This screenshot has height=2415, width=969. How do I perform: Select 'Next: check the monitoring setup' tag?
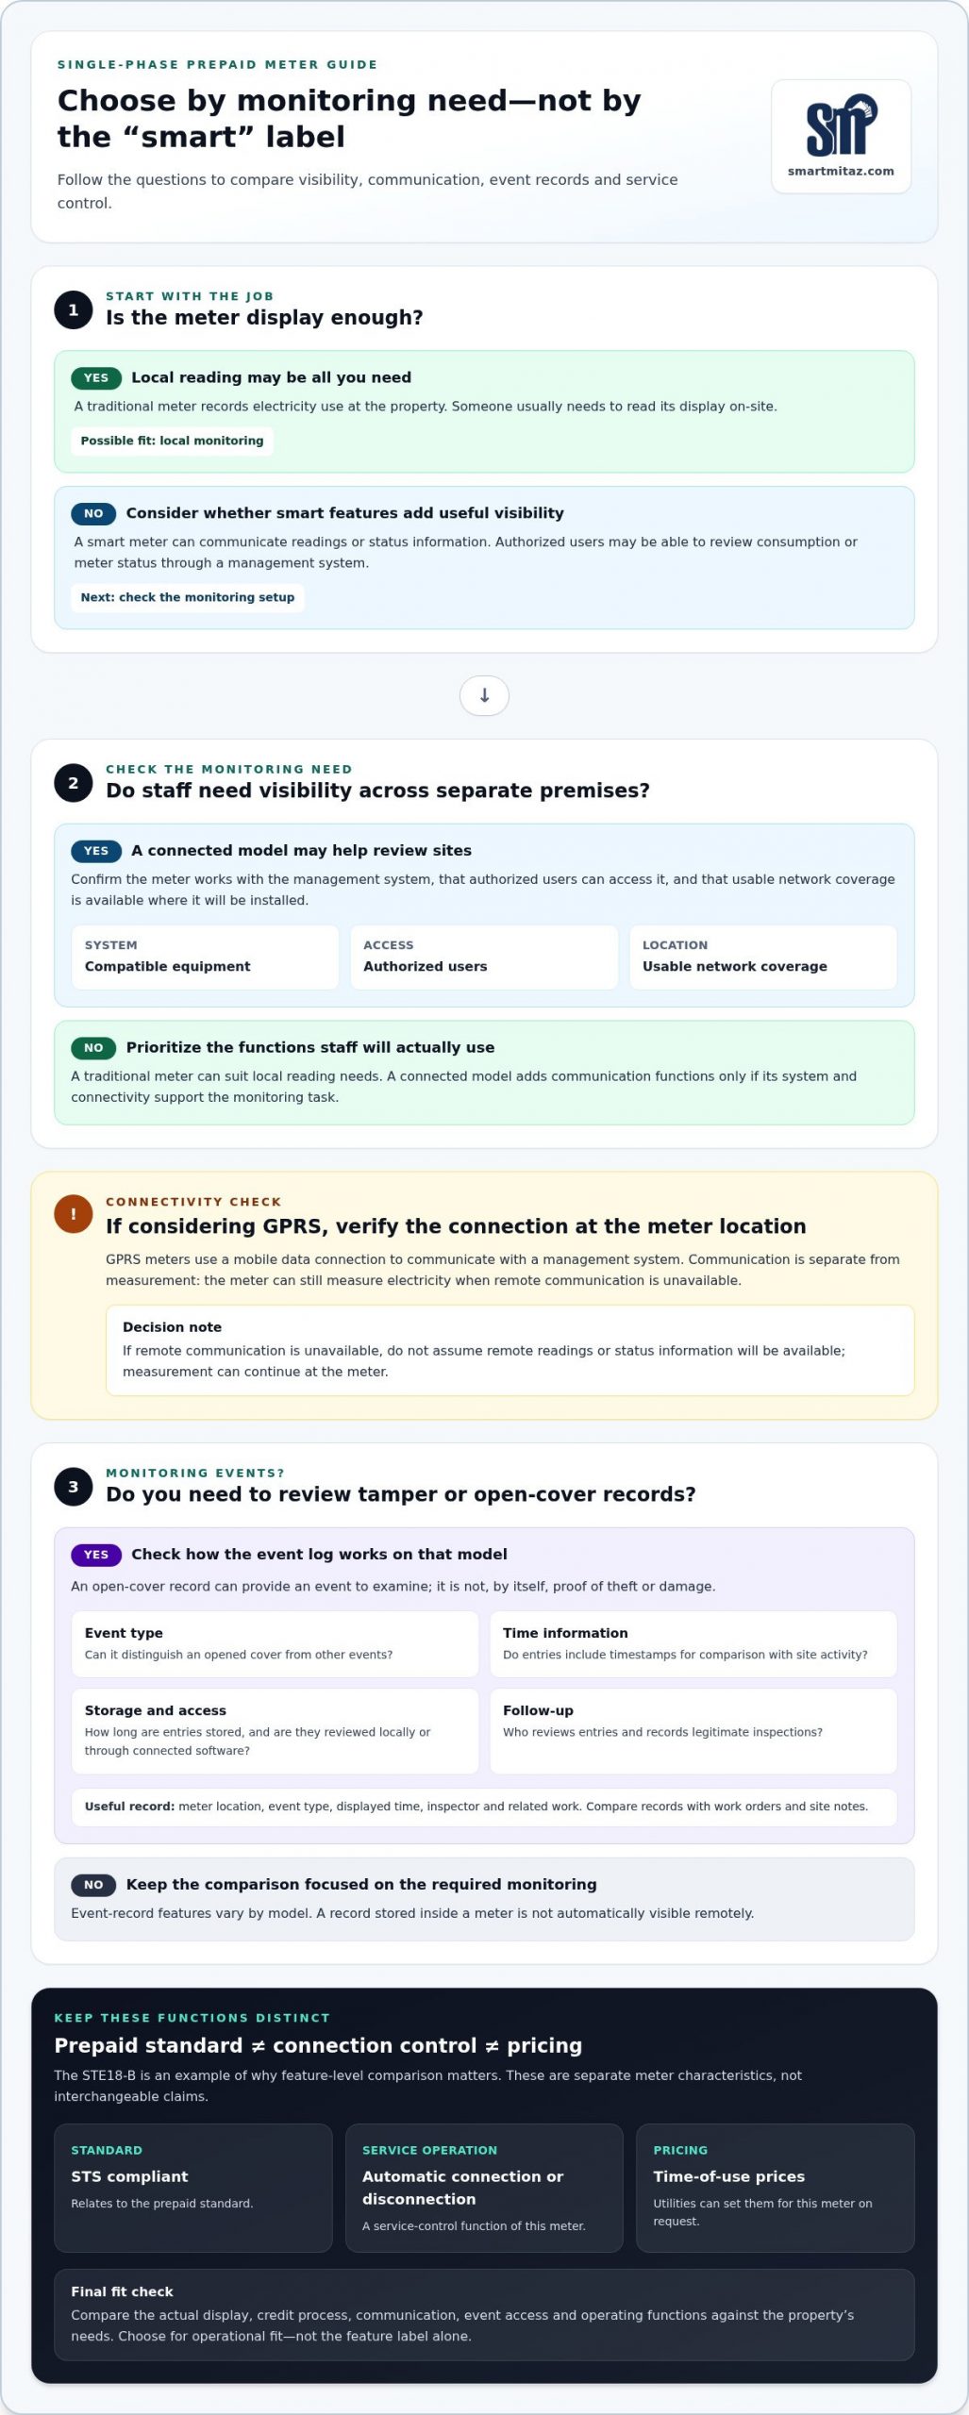click(x=188, y=597)
